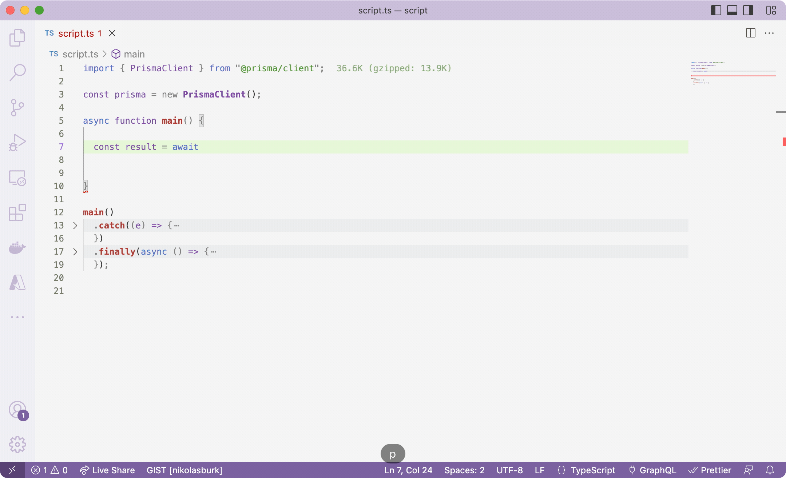The height and width of the screenshot is (478, 786).
Task: Open TypeScript language mode selector
Action: pyautogui.click(x=592, y=470)
